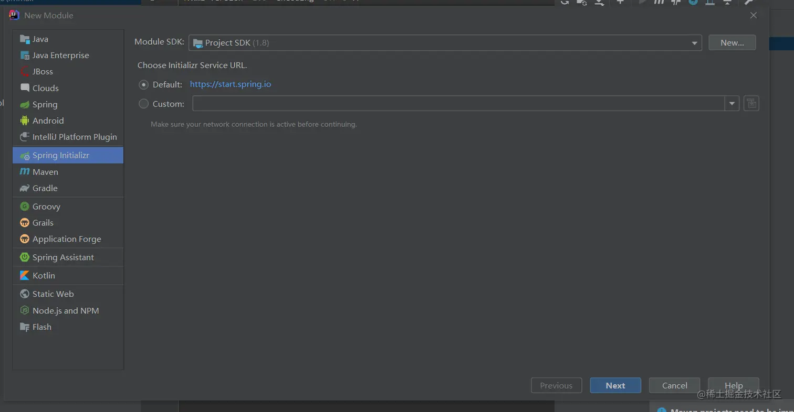Select Flash module type
The width and height of the screenshot is (794, 412).
click(x=68, y=327)
